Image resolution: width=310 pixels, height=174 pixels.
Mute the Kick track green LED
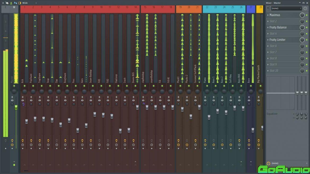(x=25, y=86)
